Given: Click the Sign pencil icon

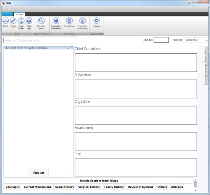Looking at the screenshot, I should [13, 21].
